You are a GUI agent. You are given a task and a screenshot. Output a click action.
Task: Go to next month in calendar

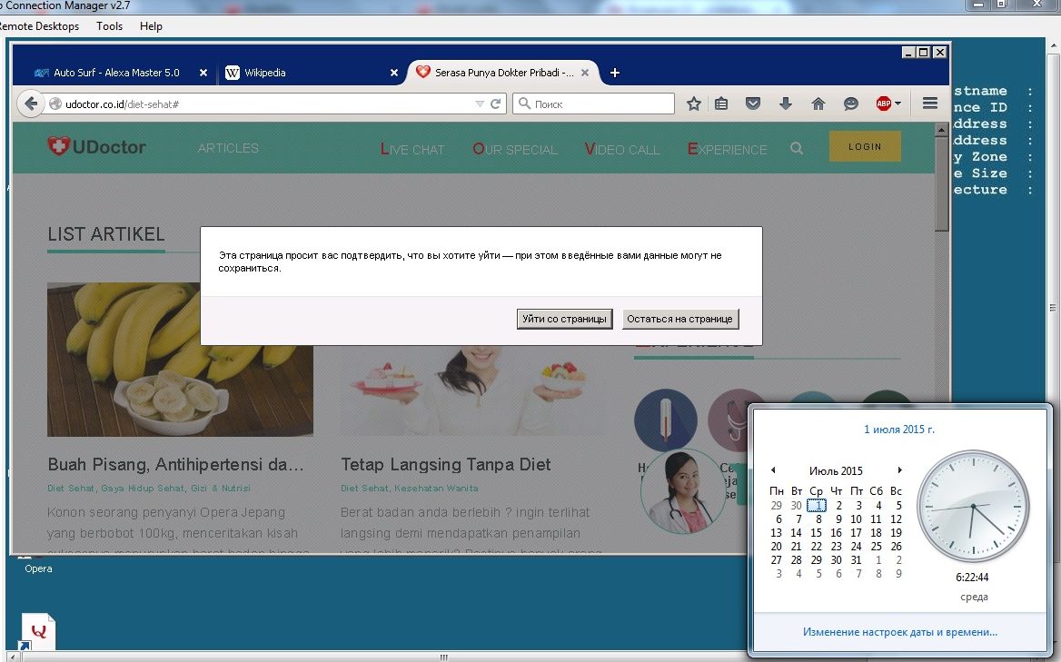pyautogui.click(x=899, y=470)
